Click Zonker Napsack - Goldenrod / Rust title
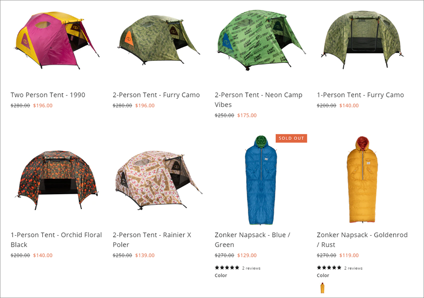424x298 pixels. click(362, 240)
